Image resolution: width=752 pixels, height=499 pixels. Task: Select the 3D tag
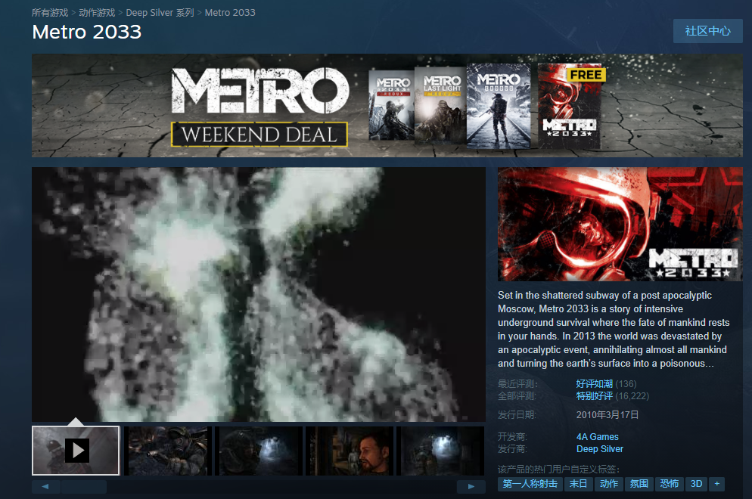pyautogui.click(x=696, y=484)
